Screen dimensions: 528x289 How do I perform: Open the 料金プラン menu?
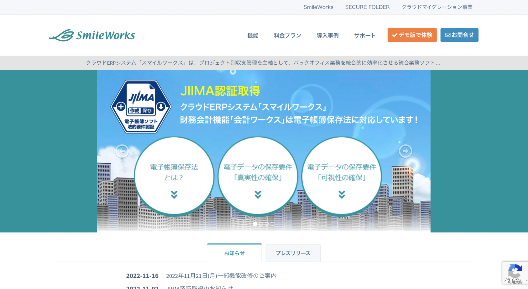coord(287,35)
